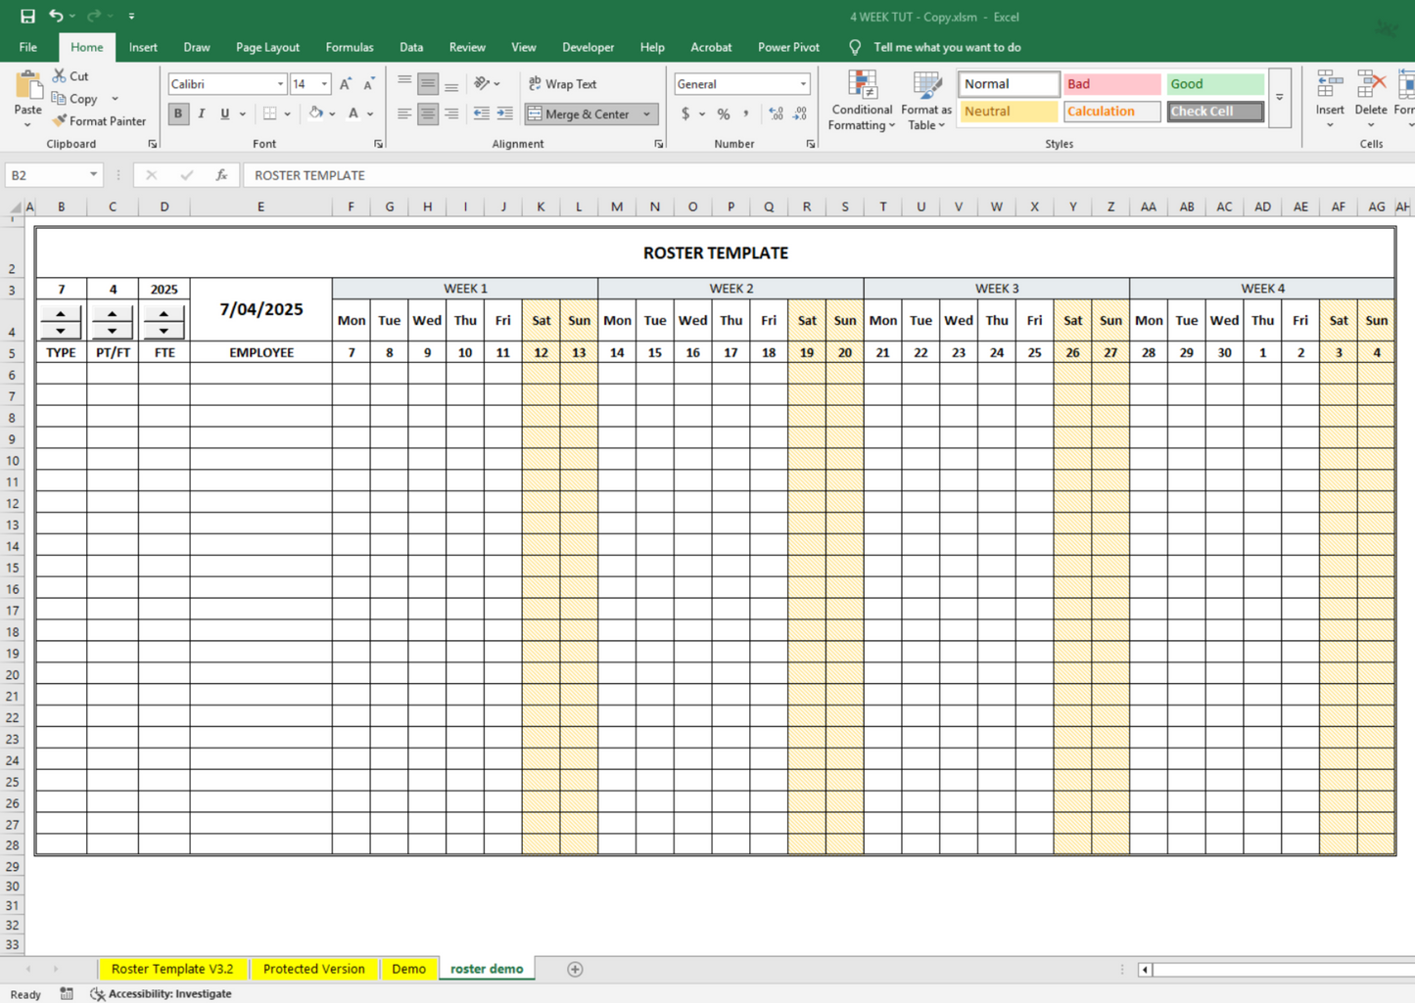Toggle Bold formatting
Viewport: 1415px width, 1003px height.
(x=178, y=114)
